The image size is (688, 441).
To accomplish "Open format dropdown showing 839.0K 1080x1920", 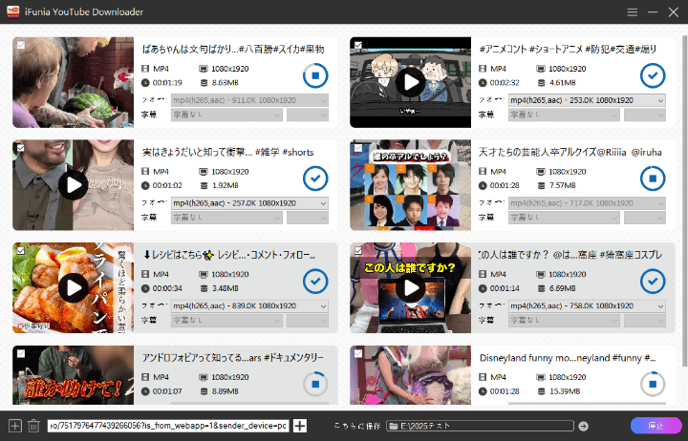I will 249,306.
